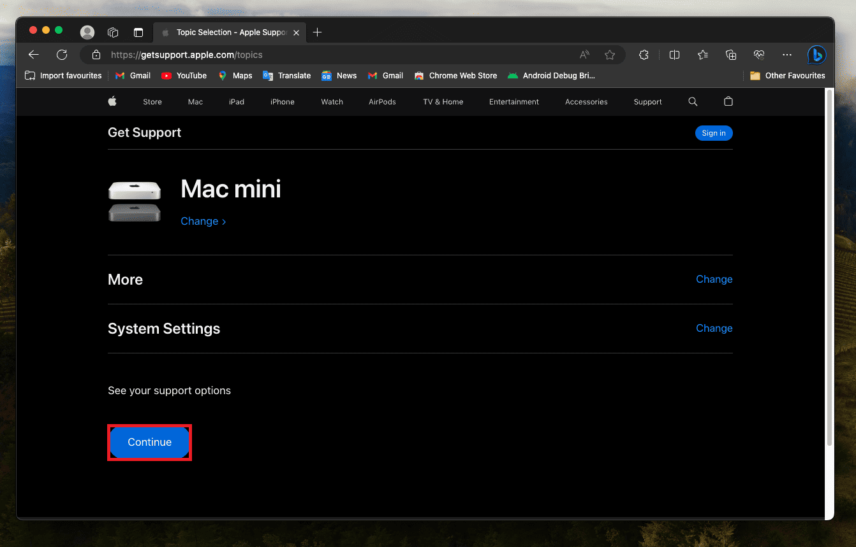856x547 pixels.
Task: Click the Continue button
Action: click(150, 442)
